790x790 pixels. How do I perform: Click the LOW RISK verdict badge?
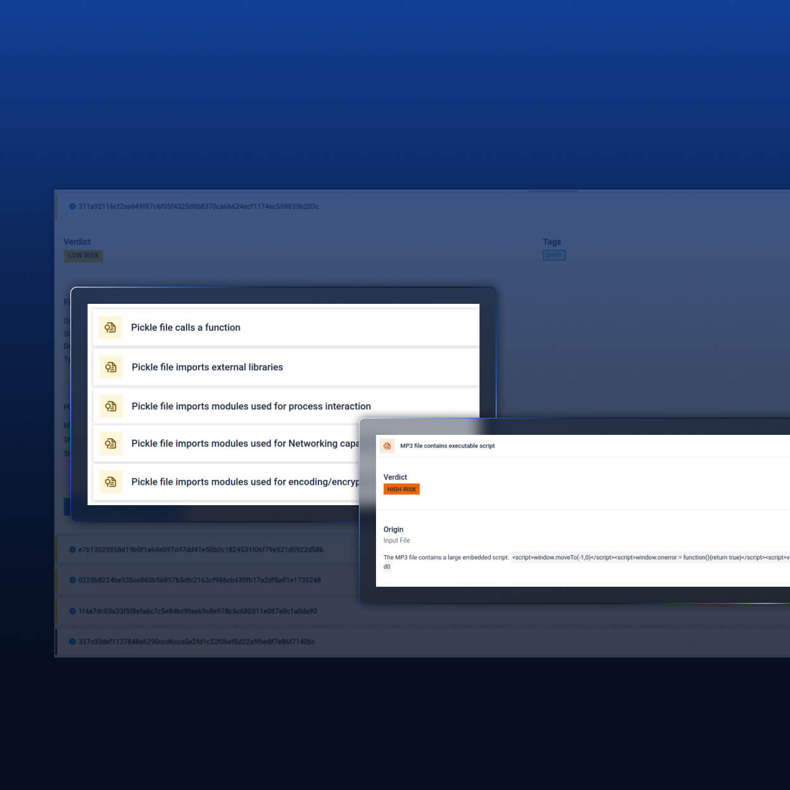(83, 256)
